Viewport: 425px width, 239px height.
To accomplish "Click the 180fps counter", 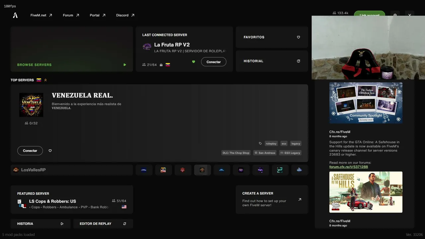I will pyautogui.click(x=10, y=6).
